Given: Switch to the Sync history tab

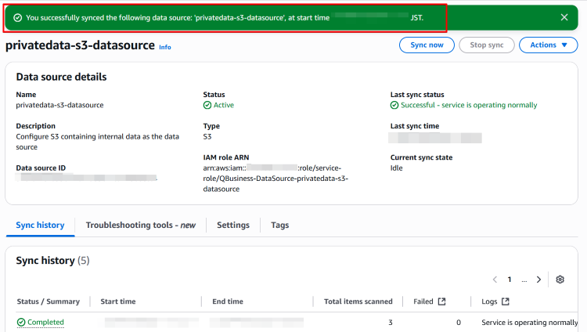Looking at the screenshot, I should [40, 226].
